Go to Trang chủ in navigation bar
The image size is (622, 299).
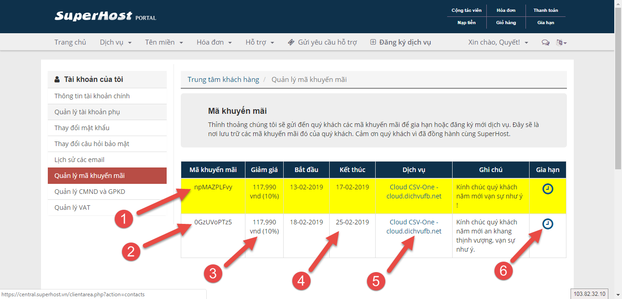click(70, 42)
